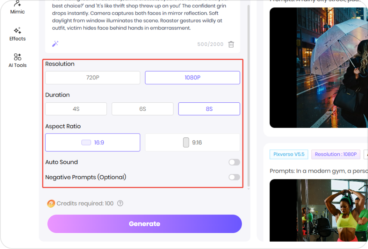This screenshot has height=249, width=368.
Task: Choose the 6S duration option
Action: pos(142,109)
